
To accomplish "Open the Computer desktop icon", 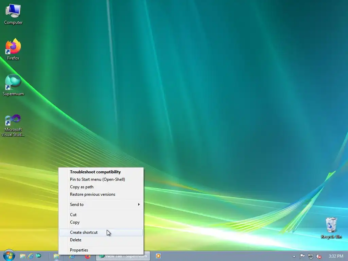I will click(13, 15).
